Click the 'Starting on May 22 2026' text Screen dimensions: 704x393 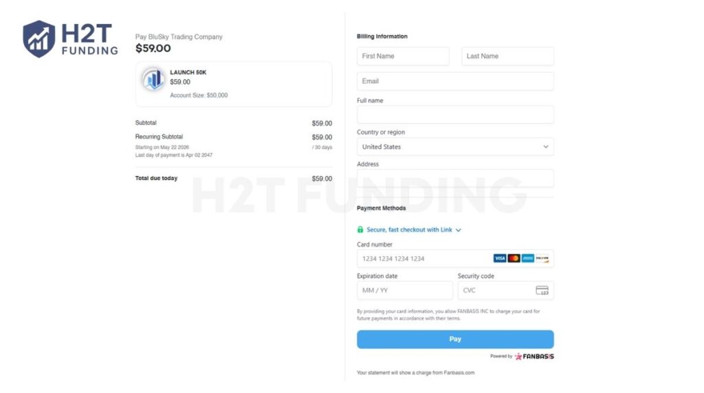pyautogui.click(x=162, y=147)
